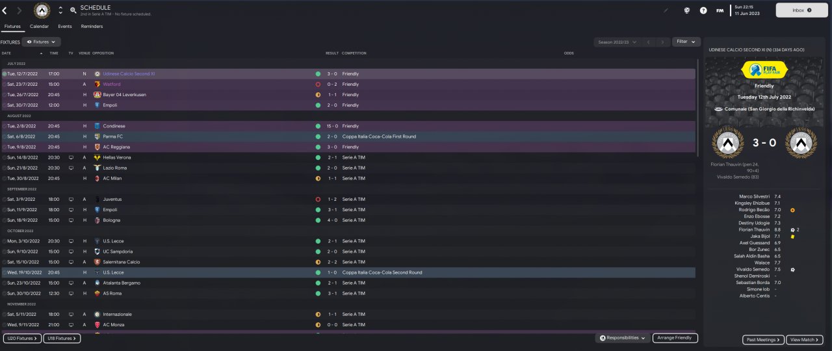Open the help question mark icon

click(x=703, y=10)
